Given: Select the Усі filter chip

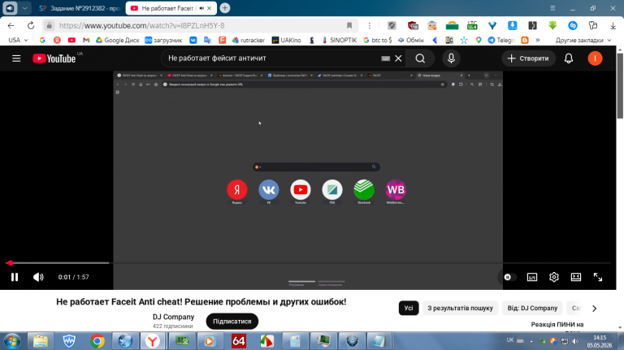Looking at the screenshot, I should point(409,309).
